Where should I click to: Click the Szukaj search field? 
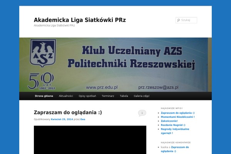[186, 20]
